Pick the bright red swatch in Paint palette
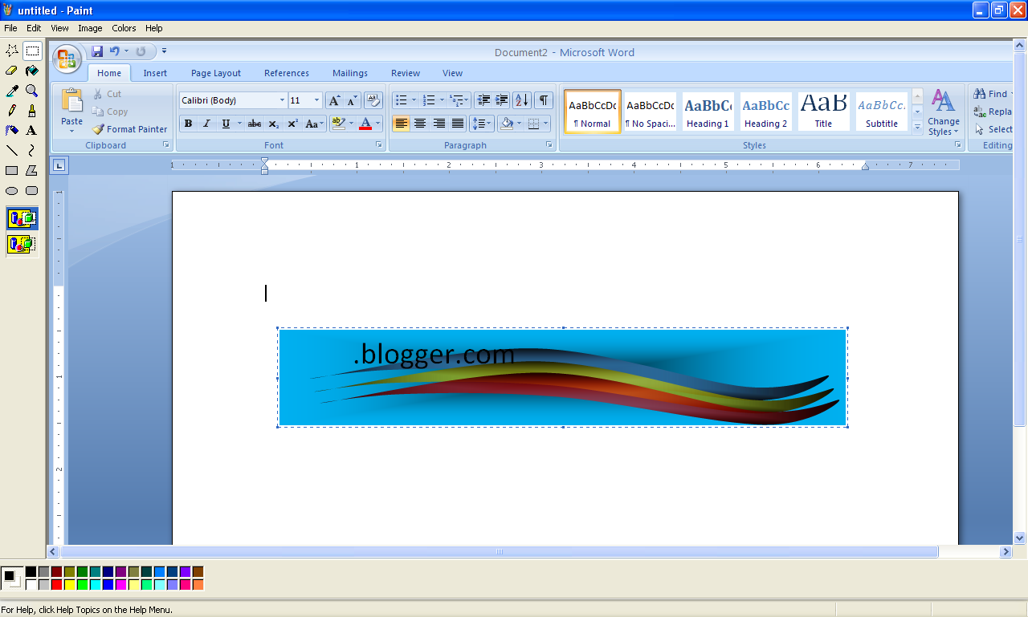This screenshot has height=617, width=1028. coord(56,585)
